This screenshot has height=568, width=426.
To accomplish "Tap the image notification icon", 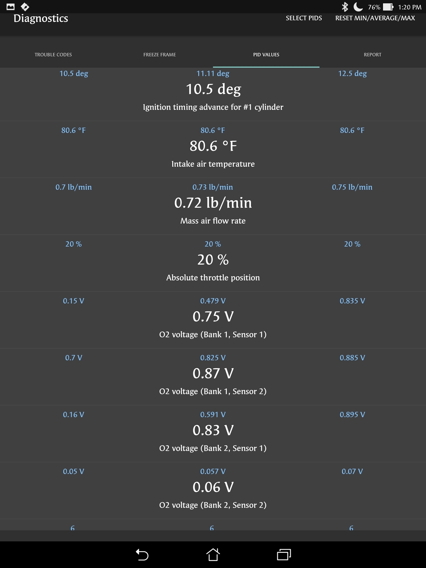I will click(11, 7).
